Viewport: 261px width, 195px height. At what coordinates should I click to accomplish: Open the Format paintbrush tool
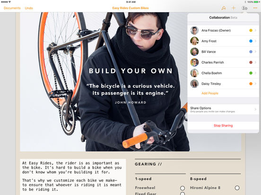[224, 8]
